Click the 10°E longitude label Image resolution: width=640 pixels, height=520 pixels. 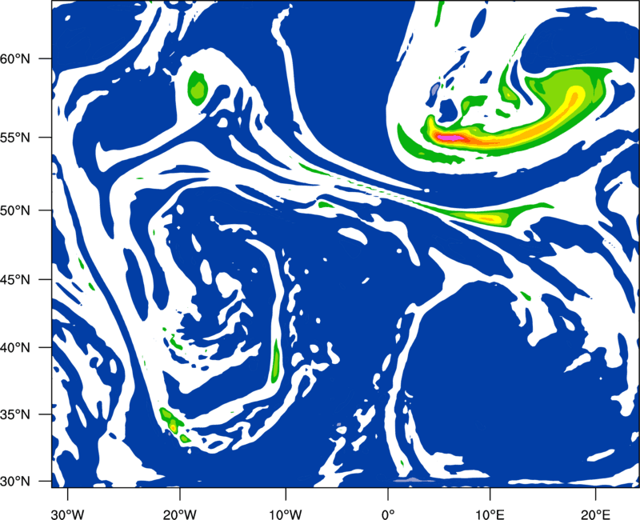[x=490, y=514]
